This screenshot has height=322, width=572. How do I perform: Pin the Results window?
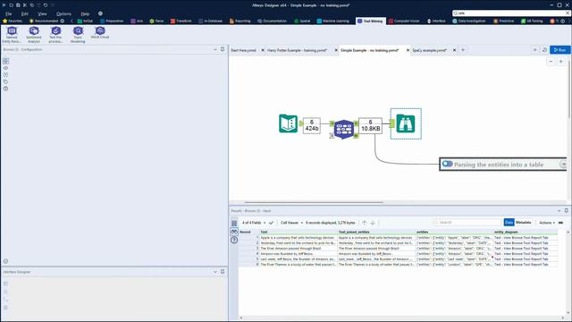pos(566,211)
